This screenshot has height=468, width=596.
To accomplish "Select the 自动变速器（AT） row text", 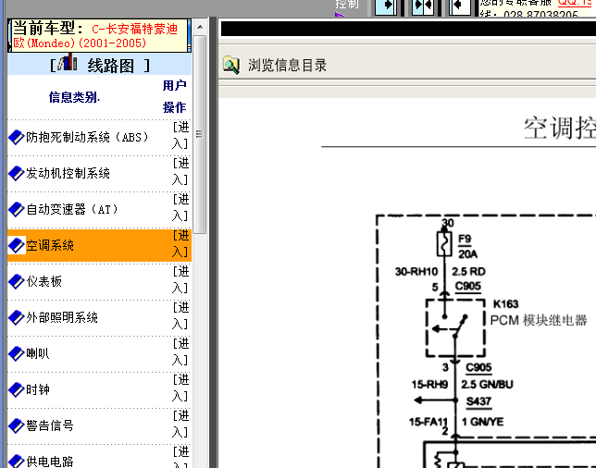I will coord(72,209).
